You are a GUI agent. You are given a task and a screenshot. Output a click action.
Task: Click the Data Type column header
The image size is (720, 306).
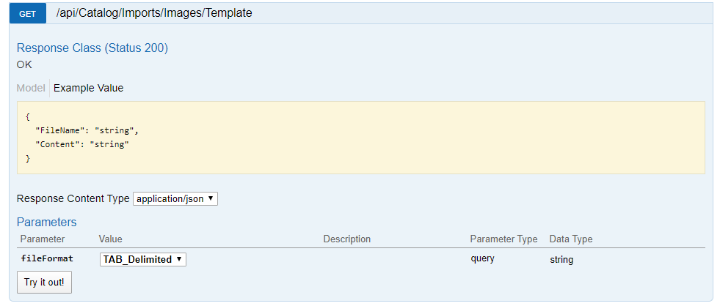pyautogui.click(x=571, y=239)
